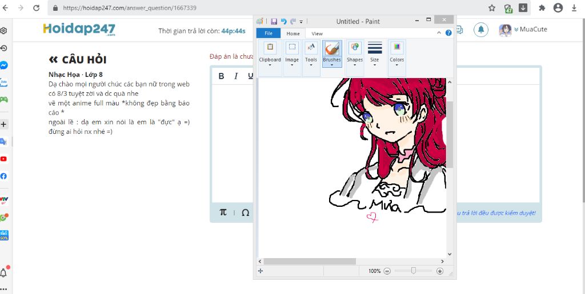The image size is (585, 294).
Task: Open Paint Help question mark icon
Action: point(448,32)
